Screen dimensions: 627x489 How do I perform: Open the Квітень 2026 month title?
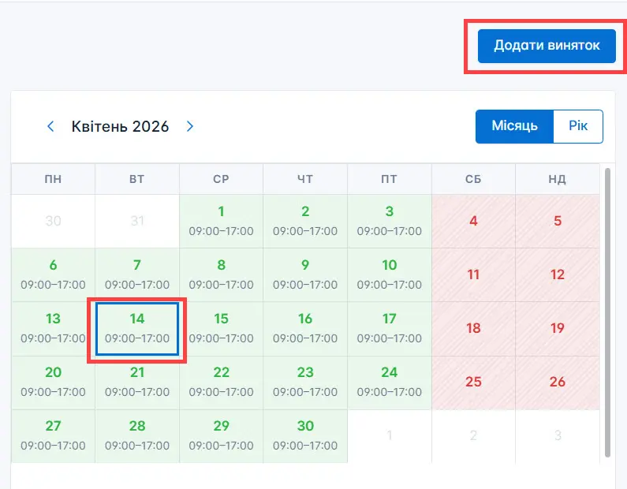coord(120,126)
